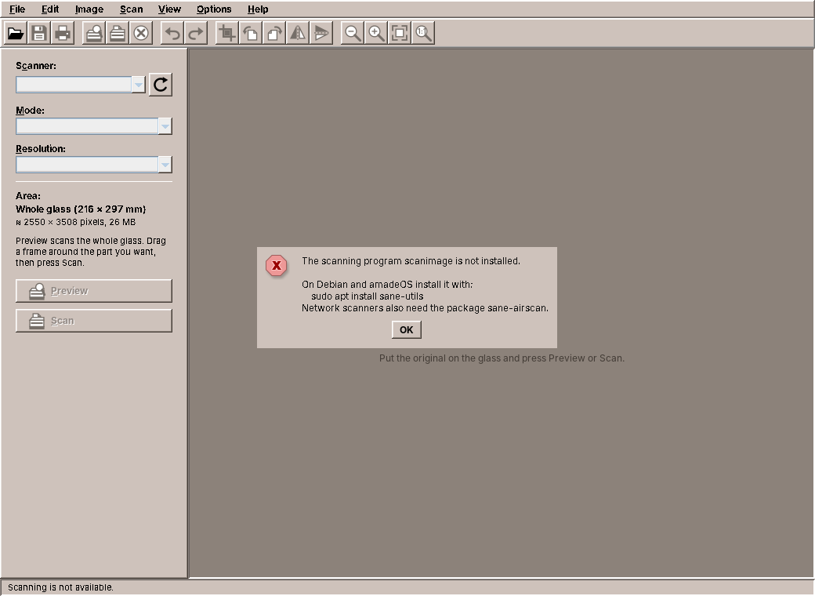Select the Crop tool icon
This screenshot has width=815, height=596.
pyautogui.click(x=227, y=33)
